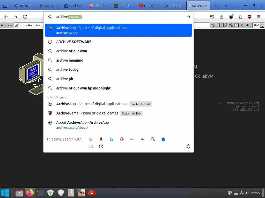Open the Firefox hamburger application menu
The image size is (265, 198).
[259, 17]
